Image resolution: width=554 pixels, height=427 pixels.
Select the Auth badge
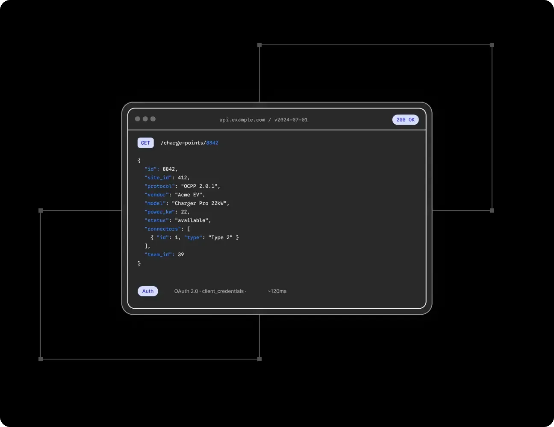coord(148,291)
